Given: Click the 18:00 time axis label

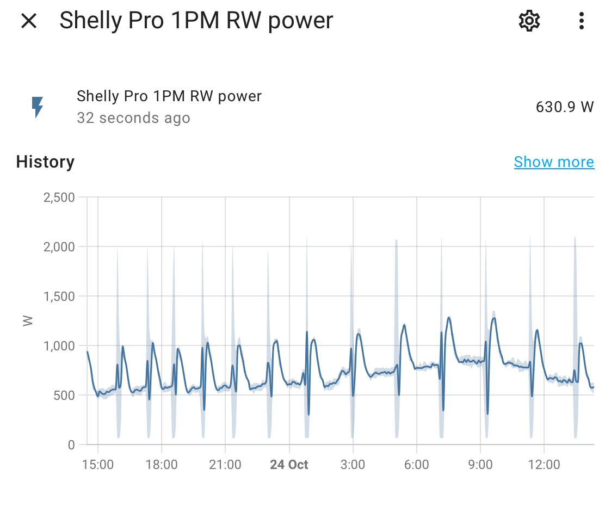Looking at the screenshot, I should pos(162,465).
